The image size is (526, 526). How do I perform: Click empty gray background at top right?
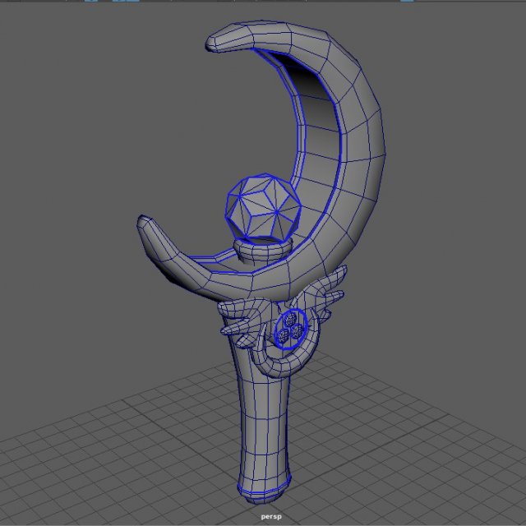(x=460, y=66)
